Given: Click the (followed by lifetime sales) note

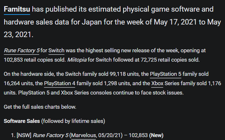Looking at the screenshot, I should coord(73,121).
